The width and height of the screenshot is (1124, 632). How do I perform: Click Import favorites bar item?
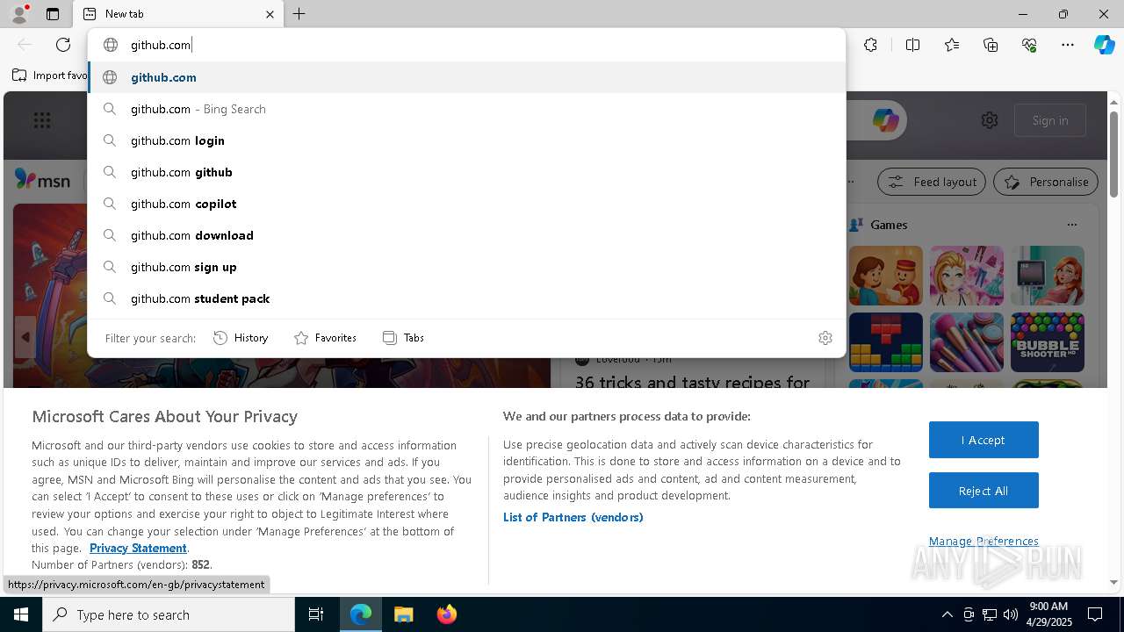coord(50,75)
